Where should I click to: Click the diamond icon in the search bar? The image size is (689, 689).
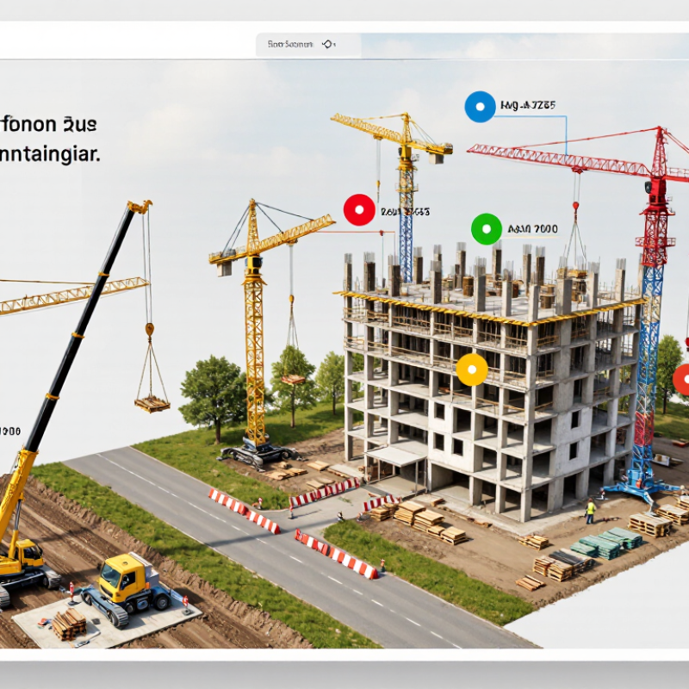click(328, 45)
